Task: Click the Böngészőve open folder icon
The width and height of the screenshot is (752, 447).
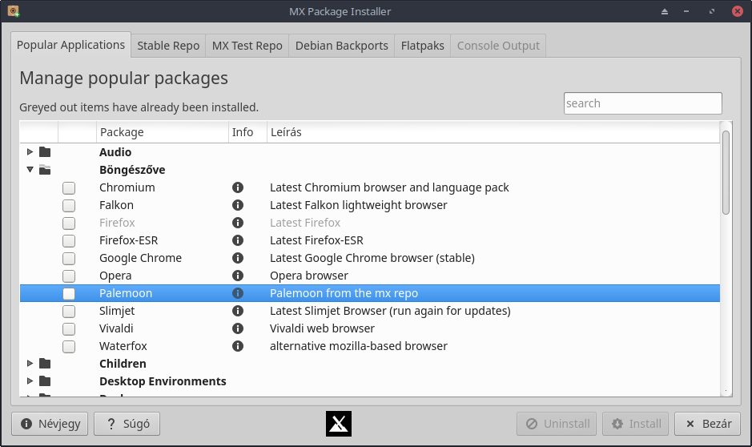Action: (45, 170)
